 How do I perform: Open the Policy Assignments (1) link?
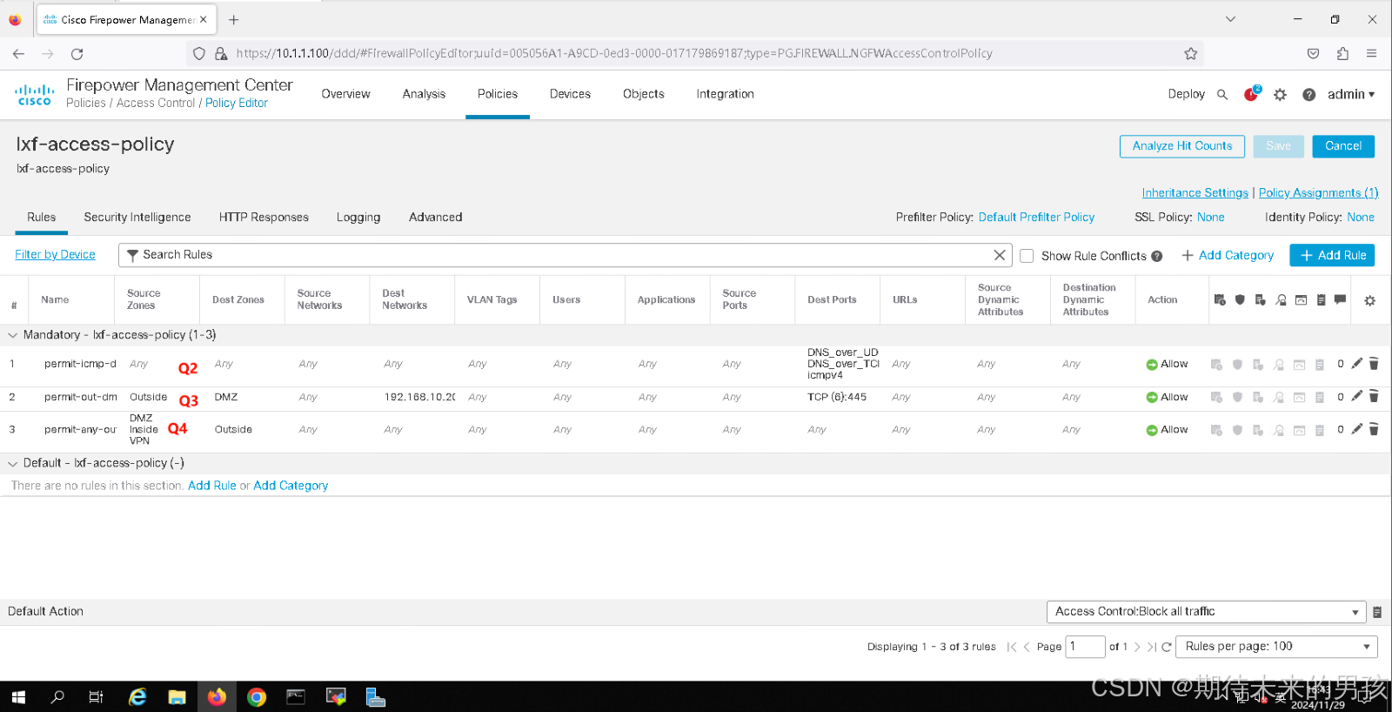tap(1318, 193)
